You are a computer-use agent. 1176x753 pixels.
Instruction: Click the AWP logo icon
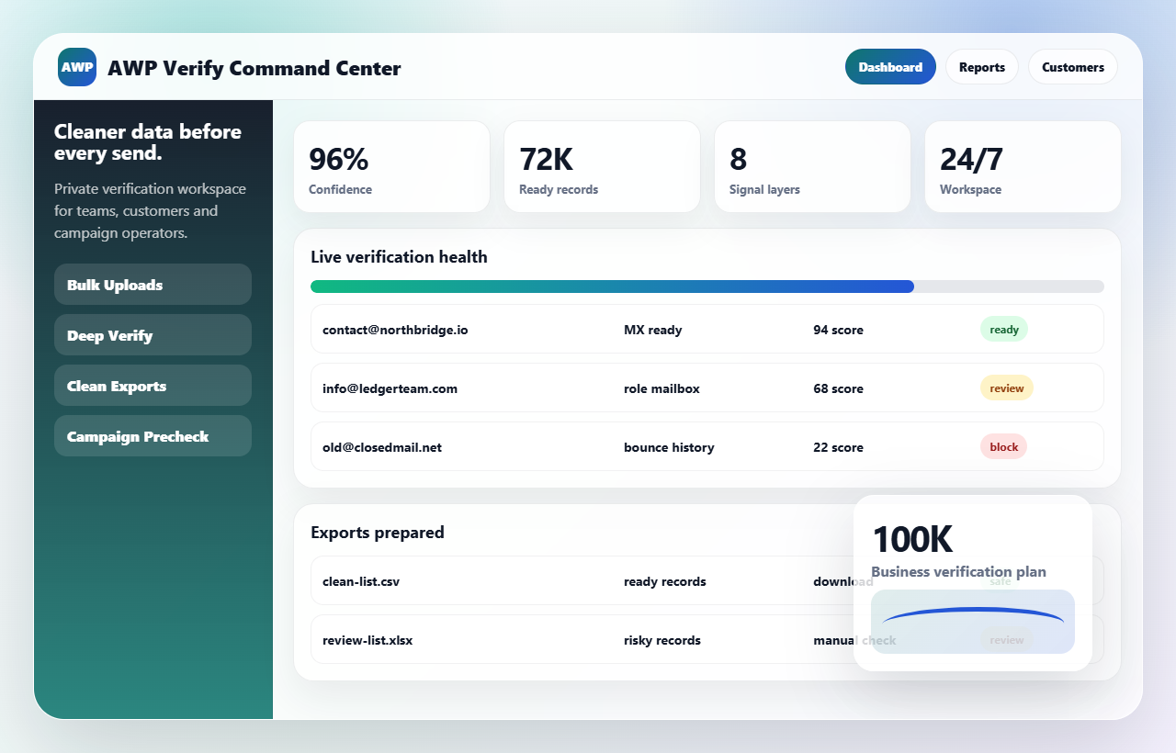tap(77, 67)
